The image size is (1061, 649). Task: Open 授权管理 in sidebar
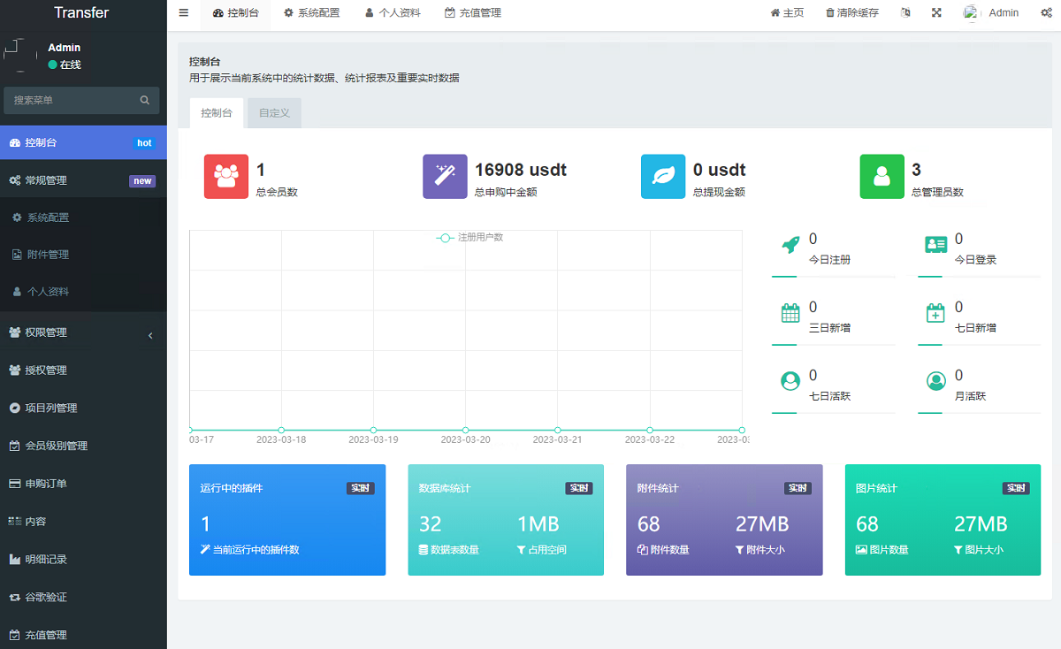click(83, 370)
